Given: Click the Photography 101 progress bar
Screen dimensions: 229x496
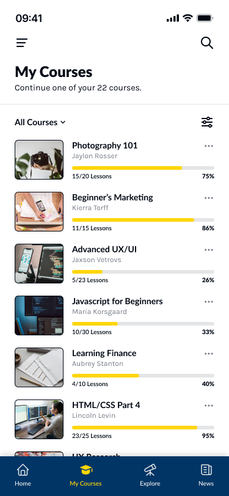Looking at the screenshot, I should click(x=143, y=168).
